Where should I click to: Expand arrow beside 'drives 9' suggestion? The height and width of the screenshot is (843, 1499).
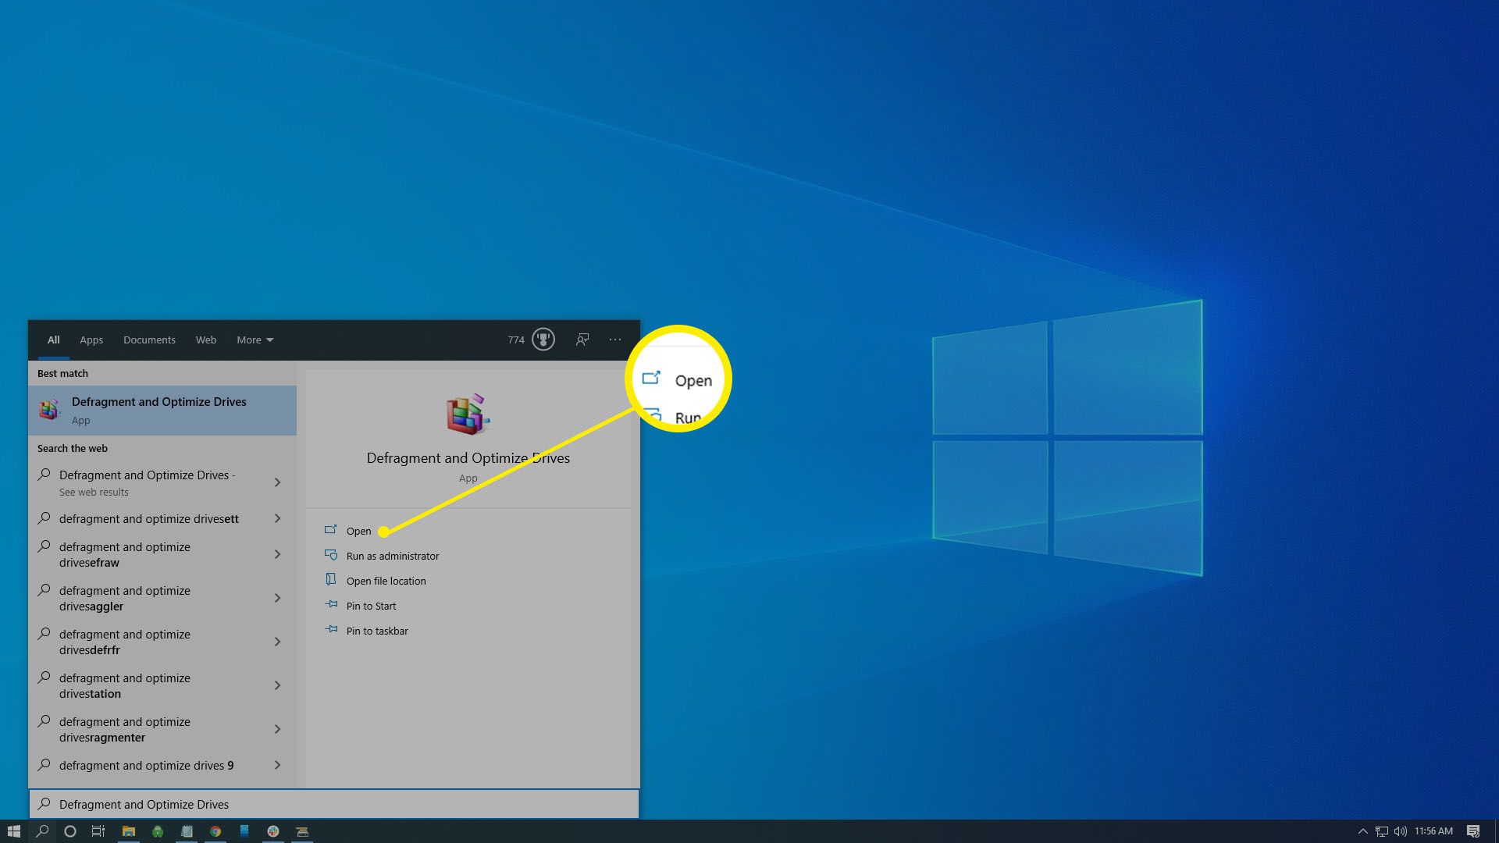(277, 765)
